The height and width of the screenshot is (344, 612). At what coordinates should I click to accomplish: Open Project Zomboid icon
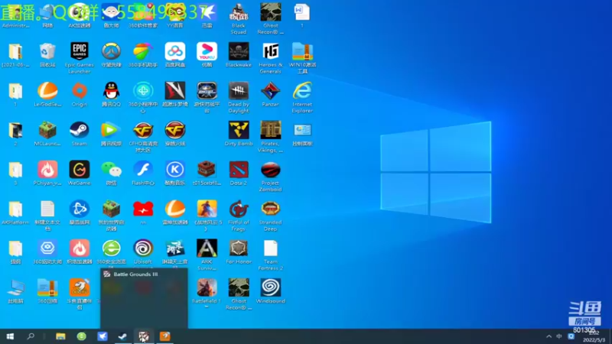pos(270,170)
